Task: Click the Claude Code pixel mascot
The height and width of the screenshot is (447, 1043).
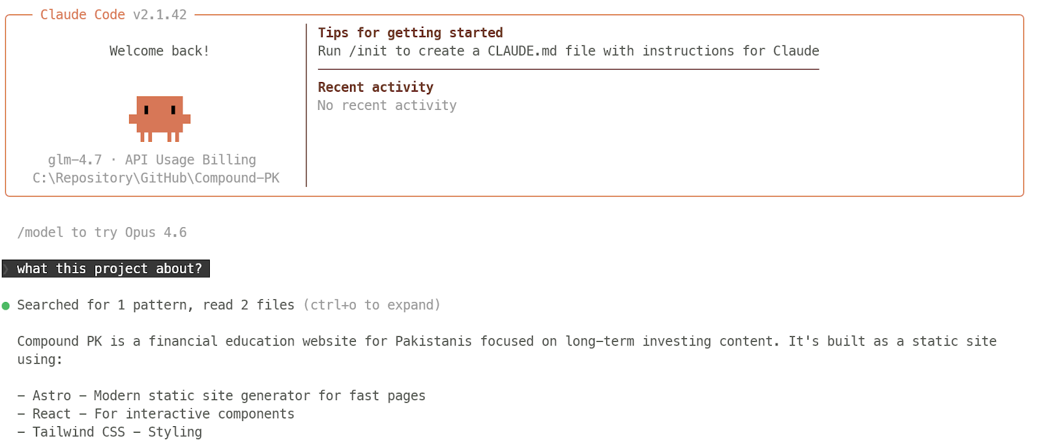Action: [x=160, y=118]
